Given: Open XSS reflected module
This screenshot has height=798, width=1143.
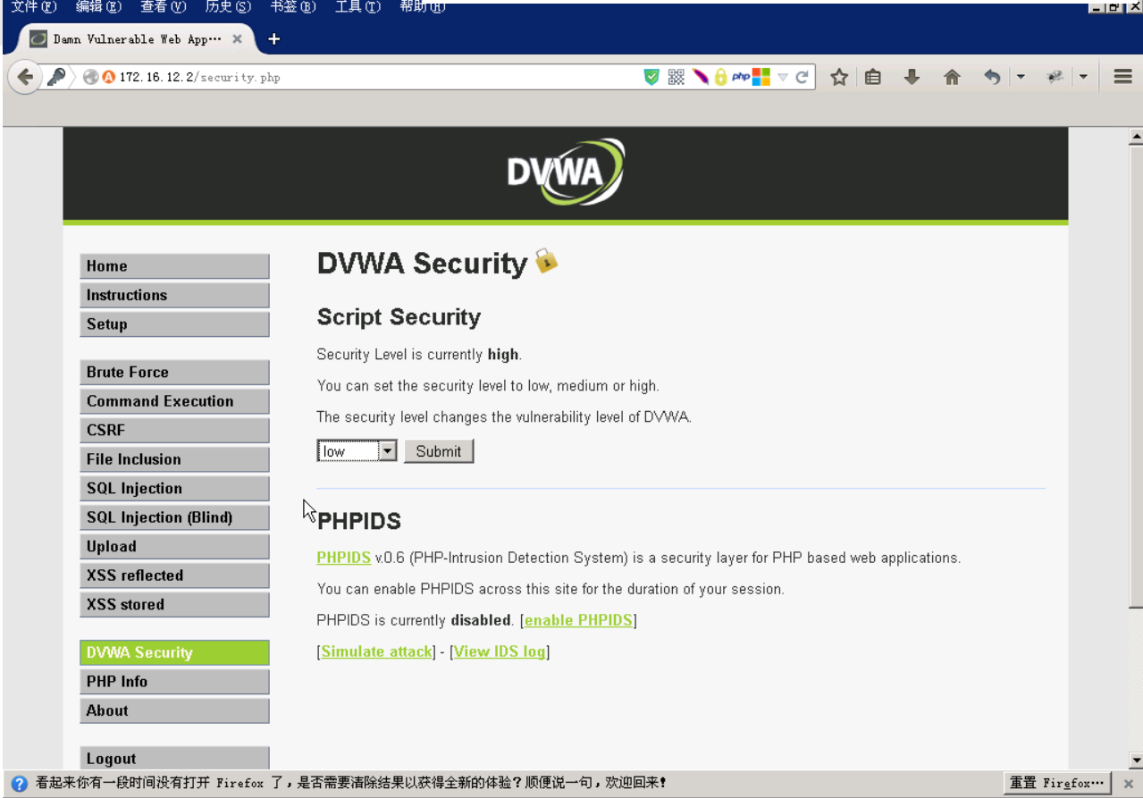Looking at the screenshot, I should click(x=174, y=575).
